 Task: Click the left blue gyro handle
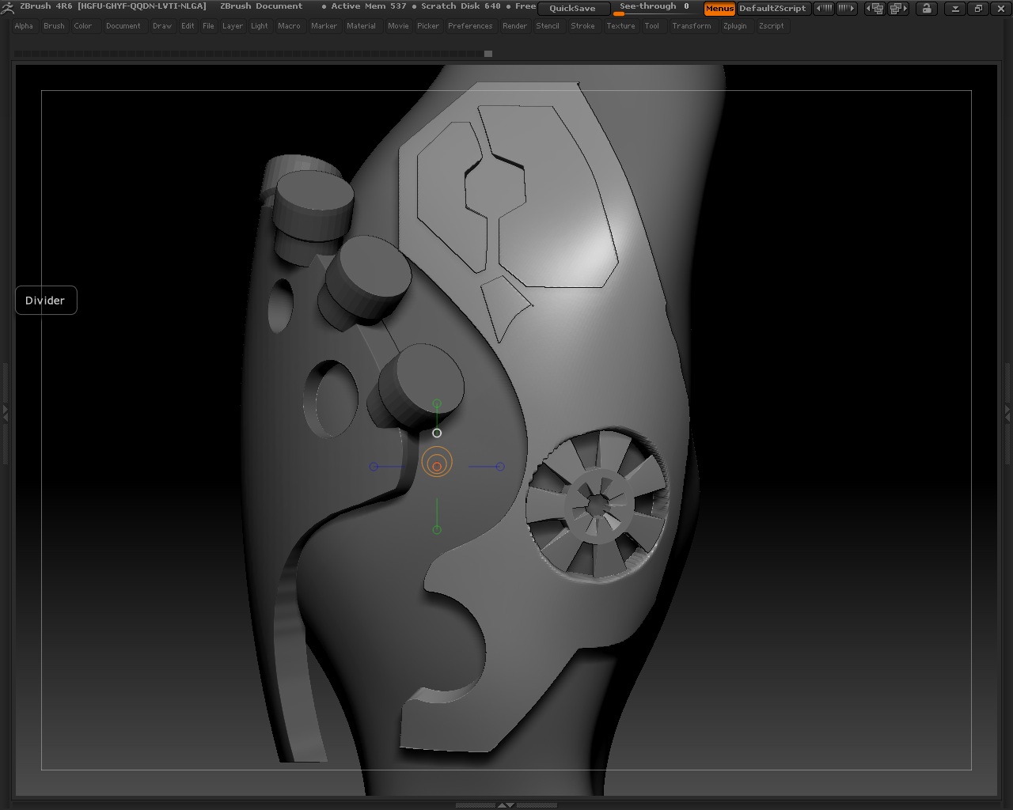(x=374, y=467)
